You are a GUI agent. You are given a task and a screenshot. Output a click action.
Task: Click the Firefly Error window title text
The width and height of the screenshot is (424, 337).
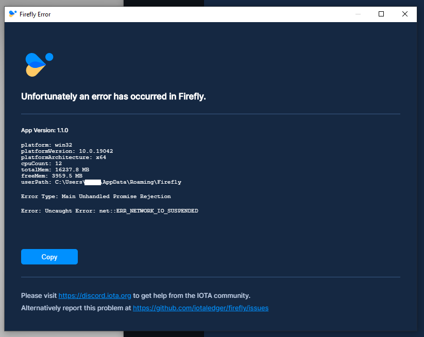tap(35, 14)
